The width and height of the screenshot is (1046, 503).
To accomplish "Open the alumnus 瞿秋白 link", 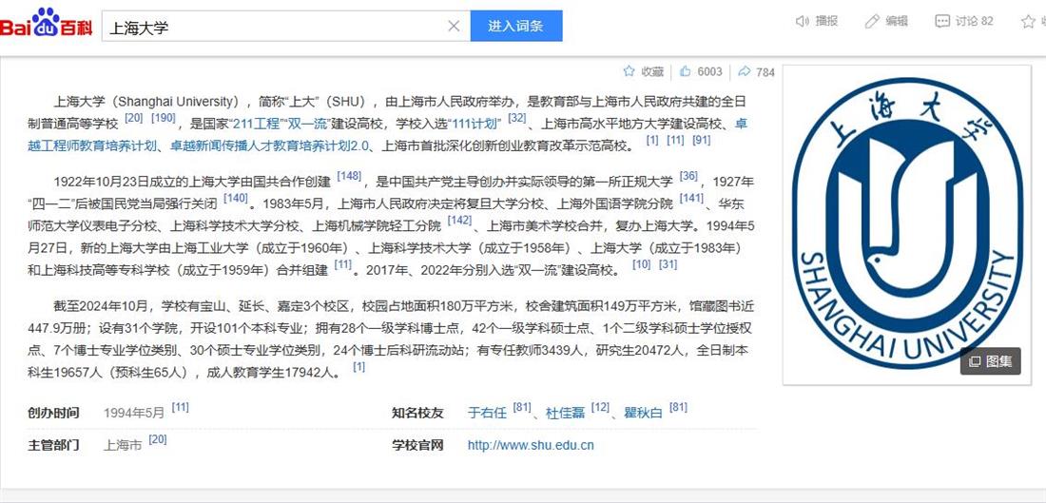I will 643,413.
